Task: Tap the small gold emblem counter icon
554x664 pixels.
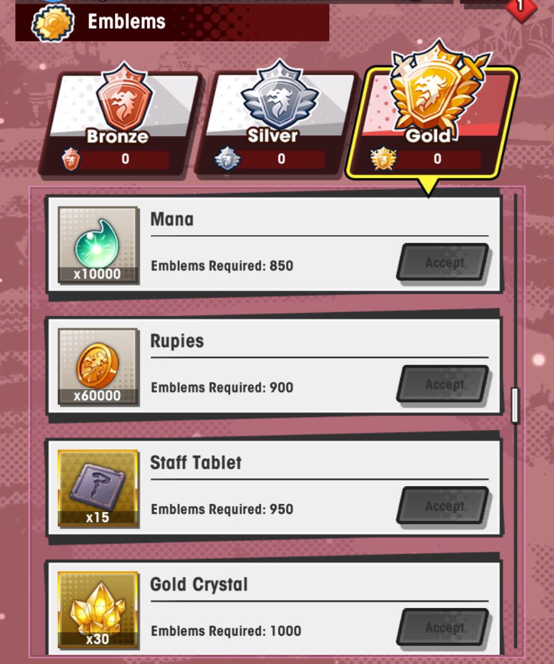Action: tap(384, 159)
